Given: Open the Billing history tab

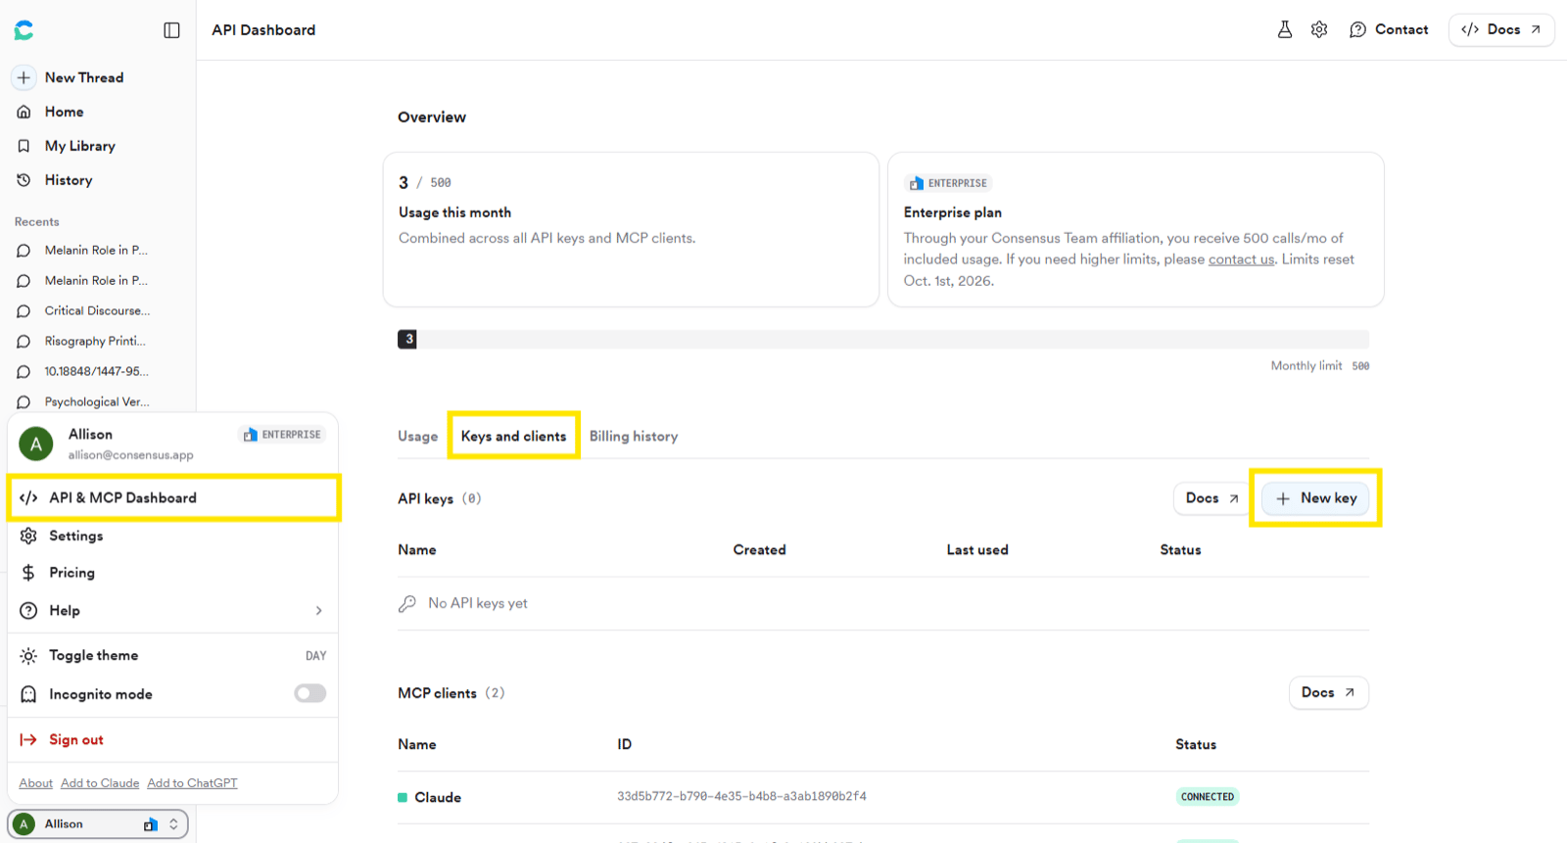Looking at the screenshot, I should pos(634,437).
